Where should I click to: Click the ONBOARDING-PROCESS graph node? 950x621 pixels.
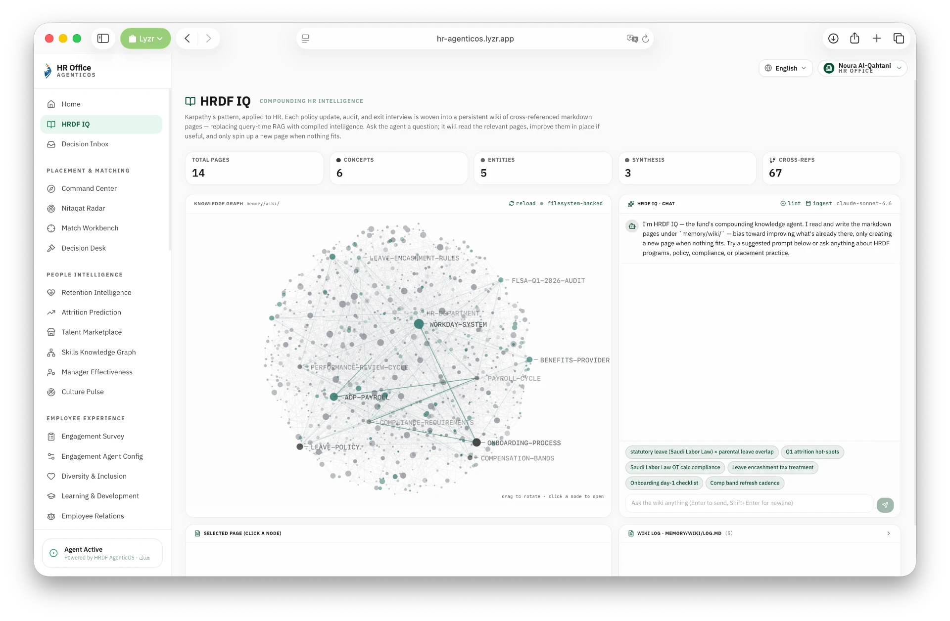pos(476,443)
